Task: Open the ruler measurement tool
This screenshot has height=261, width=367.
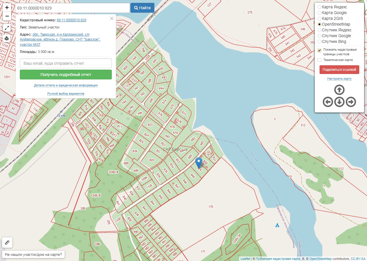Action: pyautogui.click(x=7, y=243)
